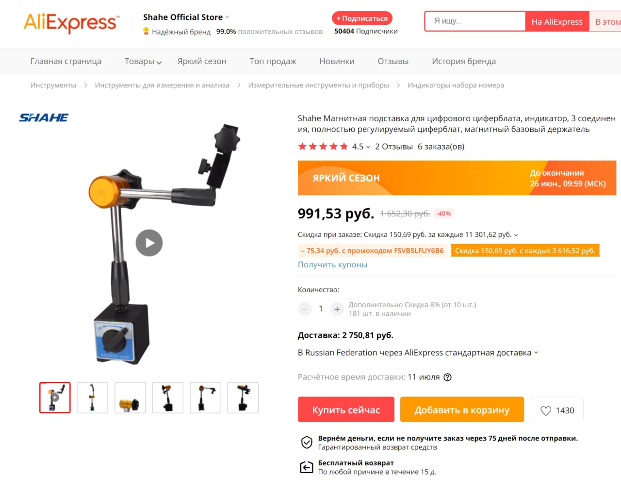Select the third product thumbnail image
The width and height of the screenshot is (621, 492).
130,398
